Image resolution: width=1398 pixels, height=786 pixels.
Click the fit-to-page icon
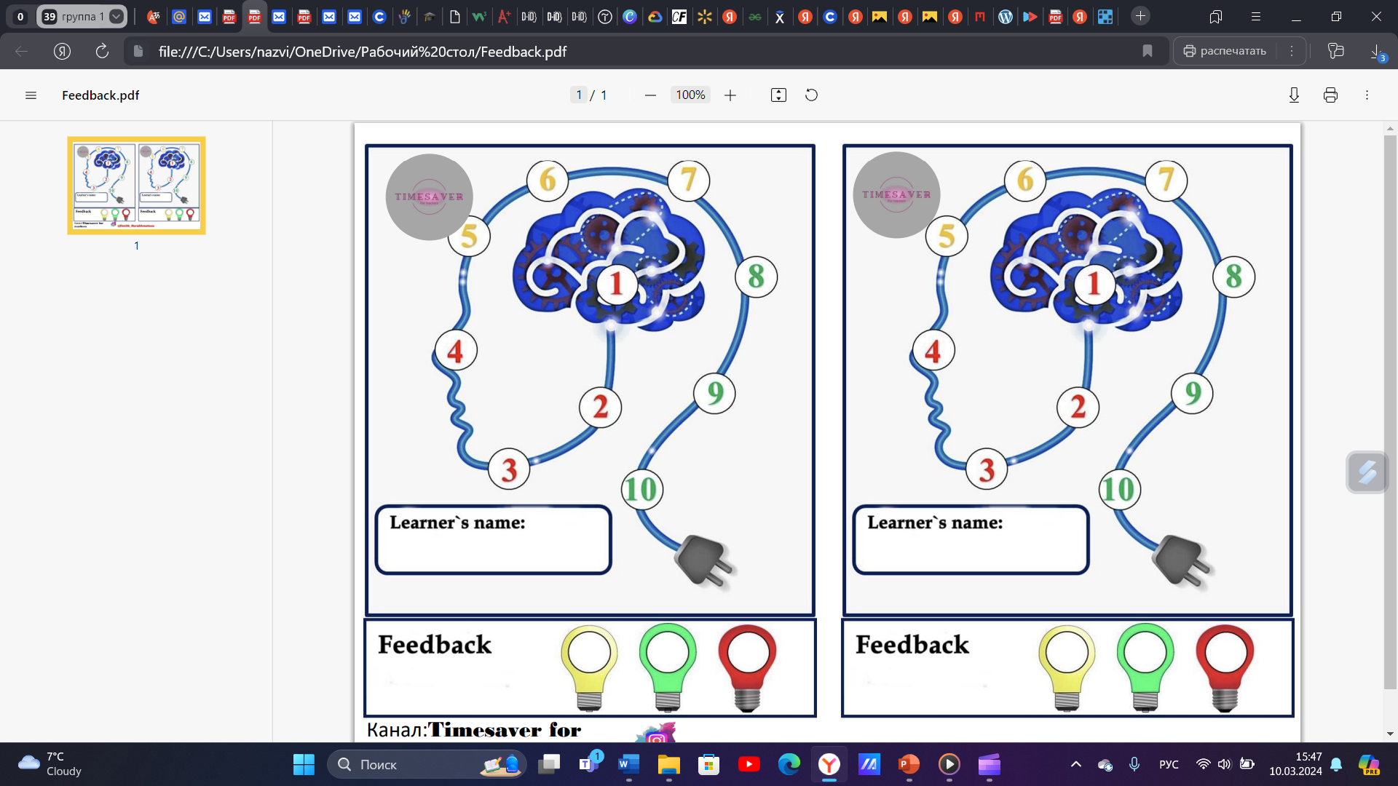coord(778,95)
